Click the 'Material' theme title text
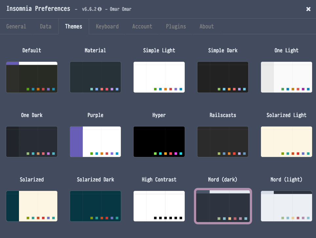Image resolution: width=316 pixels, height=238 pixels. (95, 50)
